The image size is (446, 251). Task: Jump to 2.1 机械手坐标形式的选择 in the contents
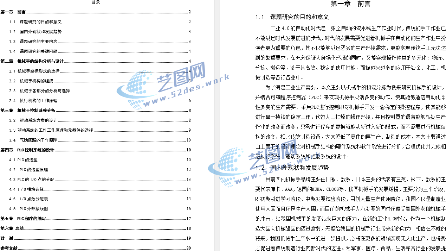click(100, 71)
